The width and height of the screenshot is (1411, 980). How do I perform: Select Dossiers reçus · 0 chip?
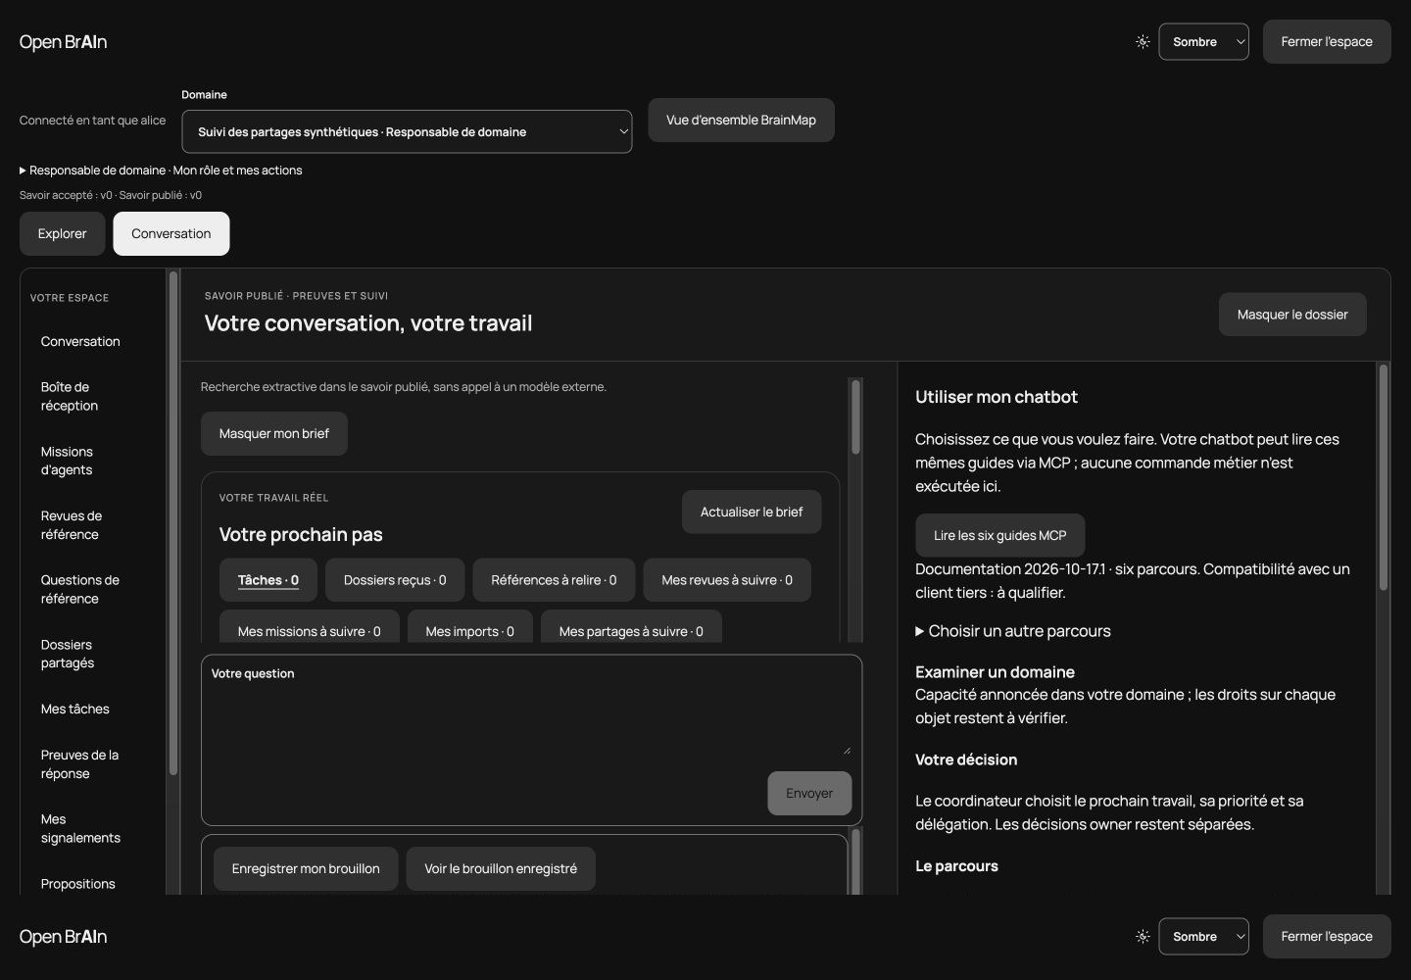coord(395,580)
